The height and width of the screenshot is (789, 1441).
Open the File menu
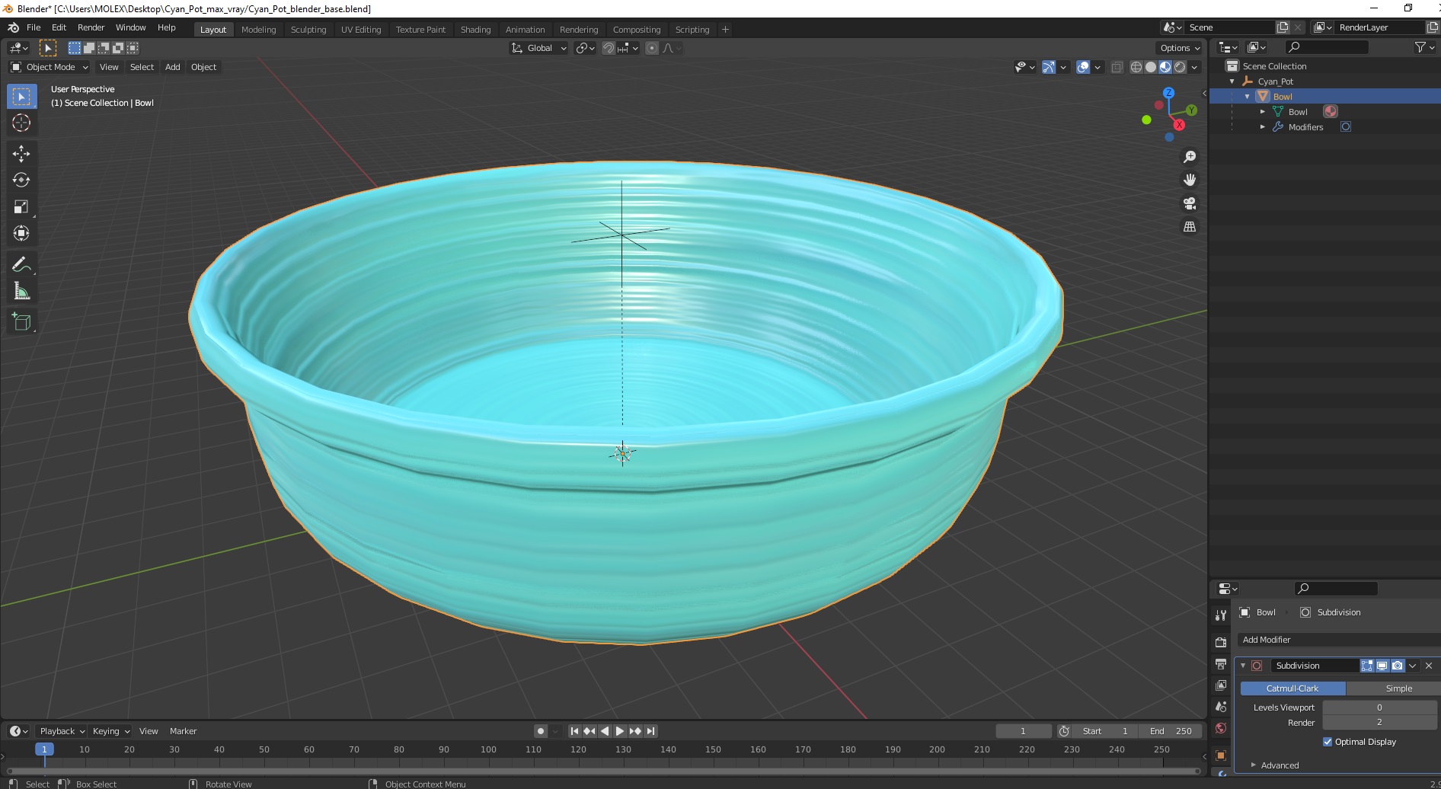coord(34,27)
